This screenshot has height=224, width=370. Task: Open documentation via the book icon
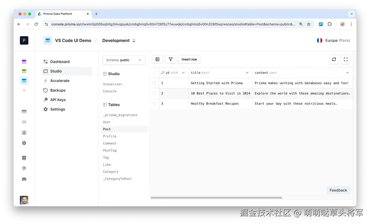point(24,158)
